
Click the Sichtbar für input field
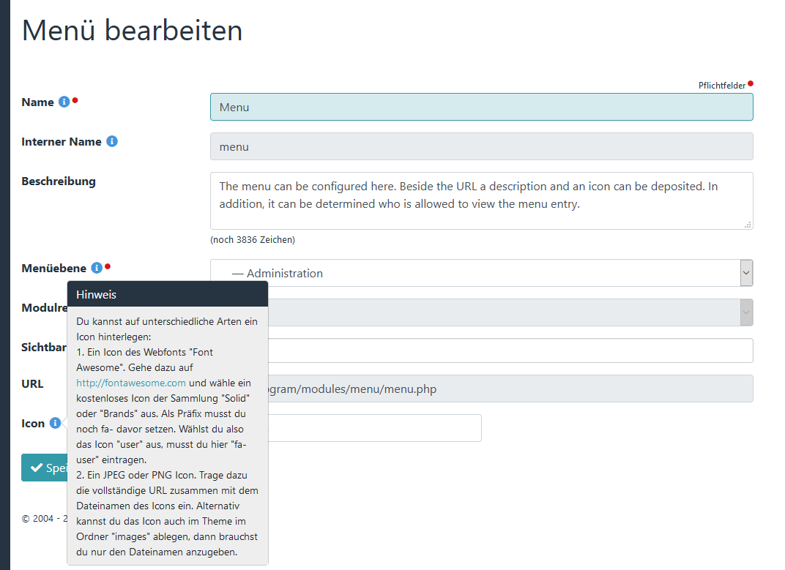click(510, 350)
